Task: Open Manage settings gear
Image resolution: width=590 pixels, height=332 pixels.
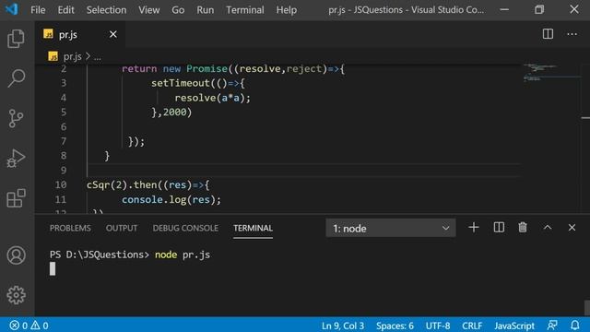Action: [16, 295]
